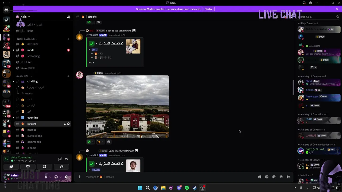Screen dimensions: 342x192
Task: Open settings gear on streaks channel row
Action: pyautogui.click(x=68, y=124)
